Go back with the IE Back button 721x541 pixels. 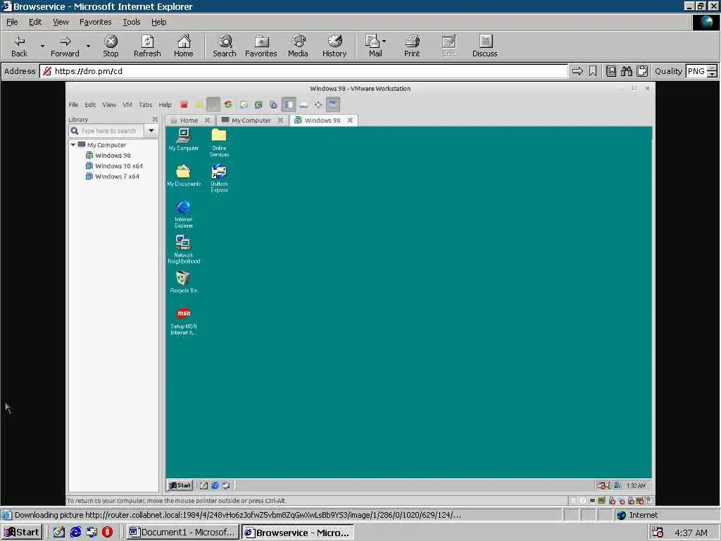pyautogui.click(x=19, y=46)
